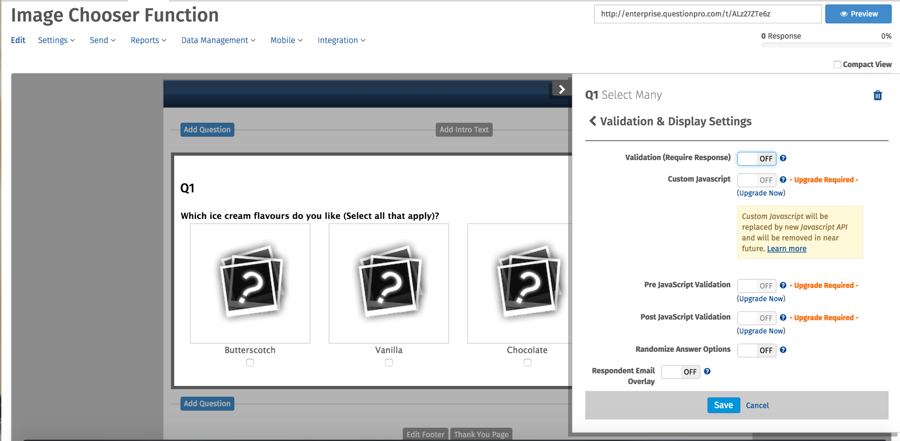Viewport: 900px width, 441px height.
Task: Click Upgrade Now under Custom Javascript
Action: [761, 193]
